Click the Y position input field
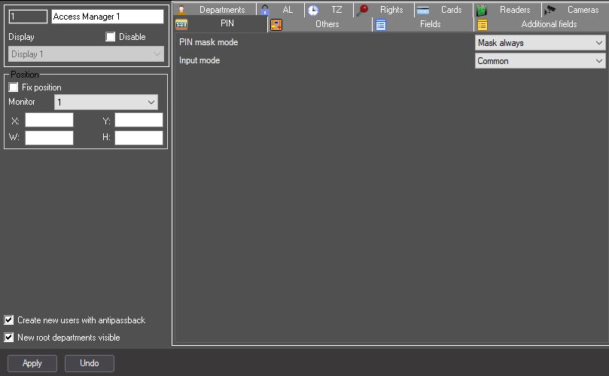The image size is (609, 376). (x=139, y=120)
